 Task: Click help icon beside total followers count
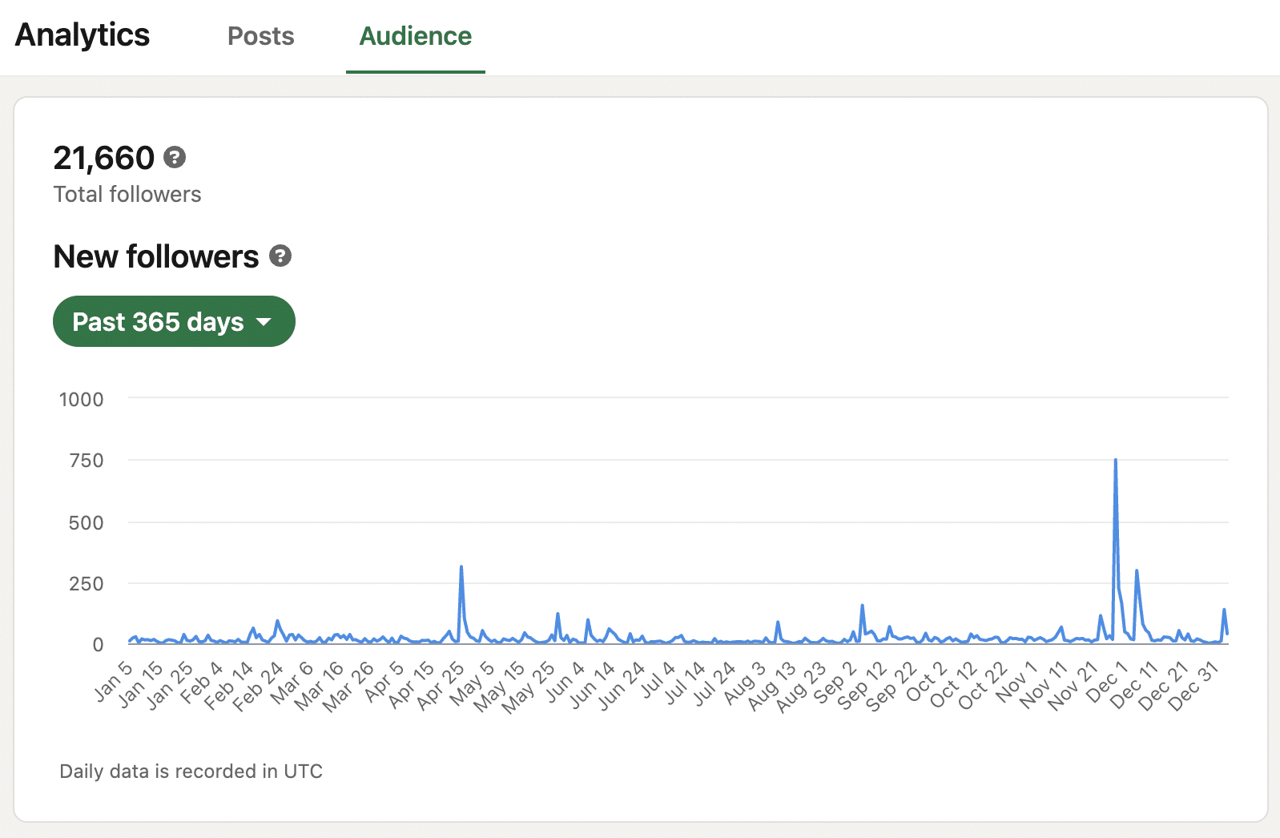tap(175, 157)
